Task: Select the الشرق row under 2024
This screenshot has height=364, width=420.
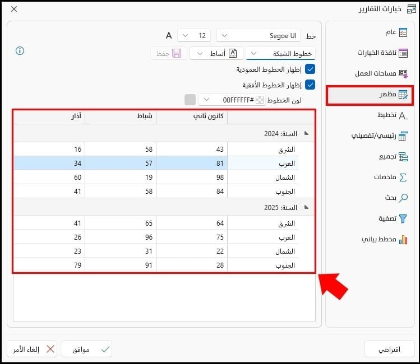Action: (x=156, y=149)
